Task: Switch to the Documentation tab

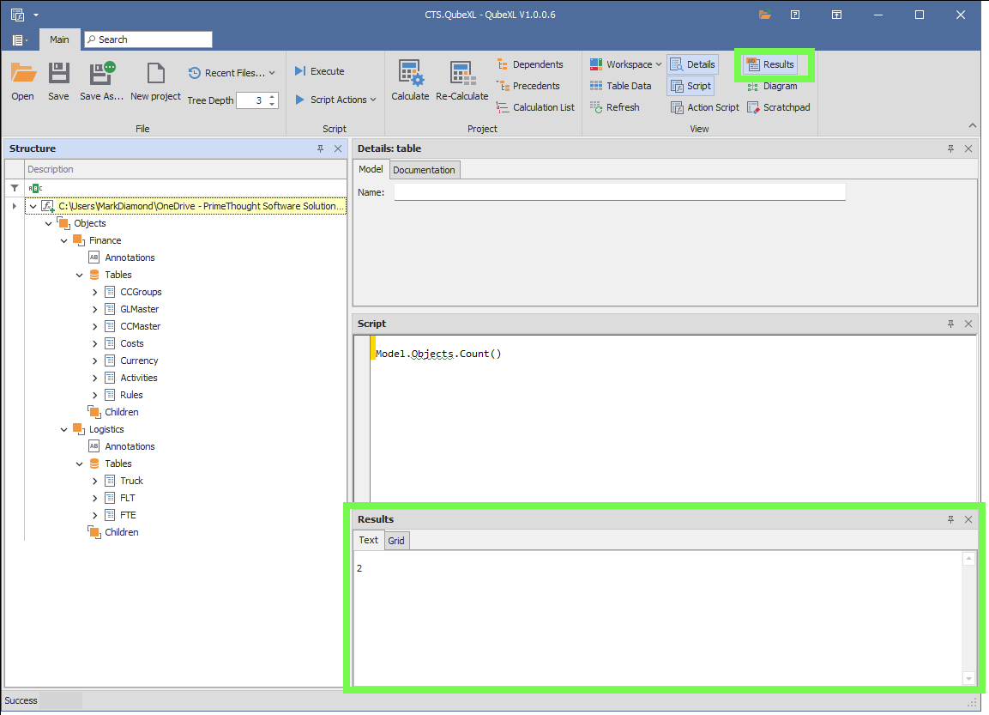Action: coord(424,170)
